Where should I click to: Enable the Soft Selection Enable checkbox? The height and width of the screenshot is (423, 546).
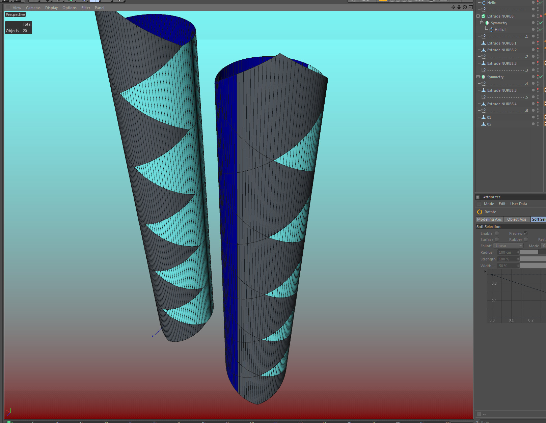(497, 233)
